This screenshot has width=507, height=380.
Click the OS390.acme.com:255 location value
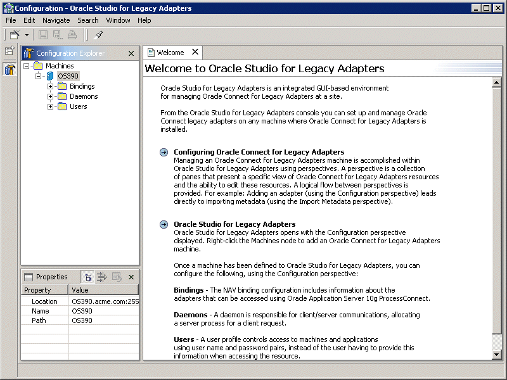105,301
